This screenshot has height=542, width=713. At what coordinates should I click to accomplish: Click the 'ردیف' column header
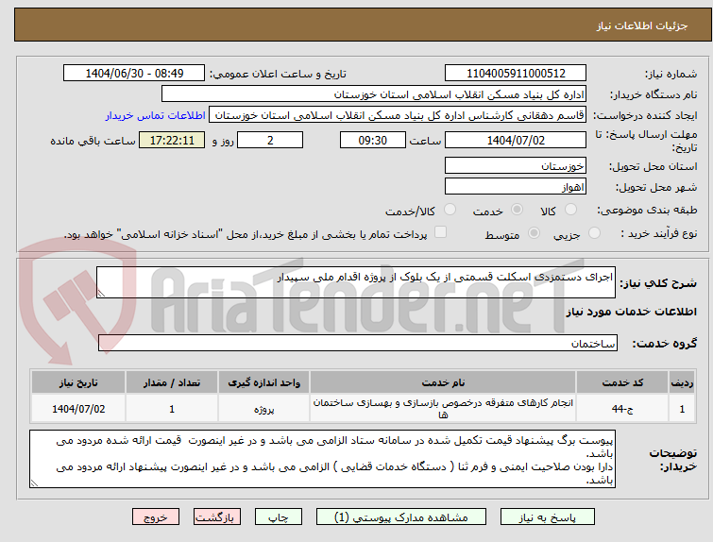click(x=682, y=382)
